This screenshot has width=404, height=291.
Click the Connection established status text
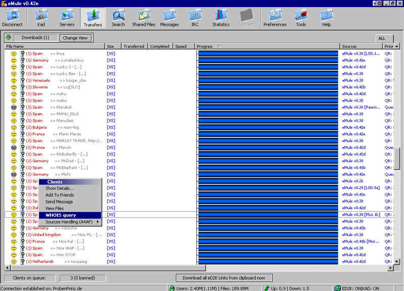tap(41, 288)
